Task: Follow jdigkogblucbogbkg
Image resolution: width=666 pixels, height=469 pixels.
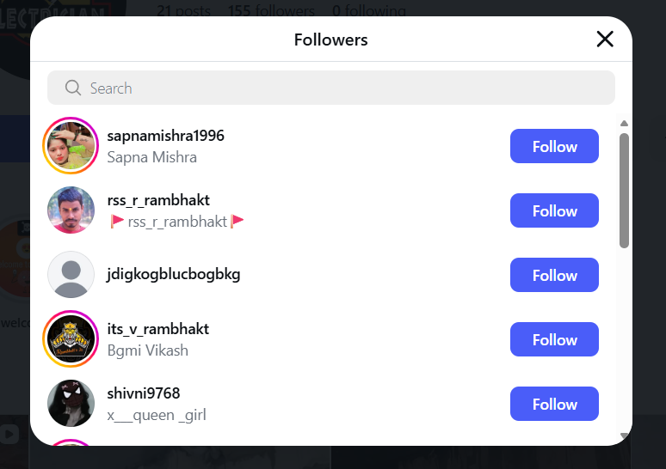Action: pyautogui.click(x=554, y=275)
